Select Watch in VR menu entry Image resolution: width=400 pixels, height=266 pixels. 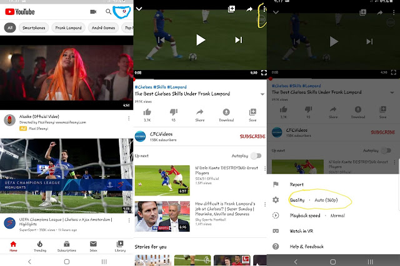pyautogui.click(x=333, y=231)
